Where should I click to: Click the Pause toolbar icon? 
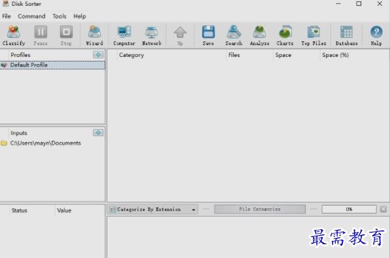41,35
